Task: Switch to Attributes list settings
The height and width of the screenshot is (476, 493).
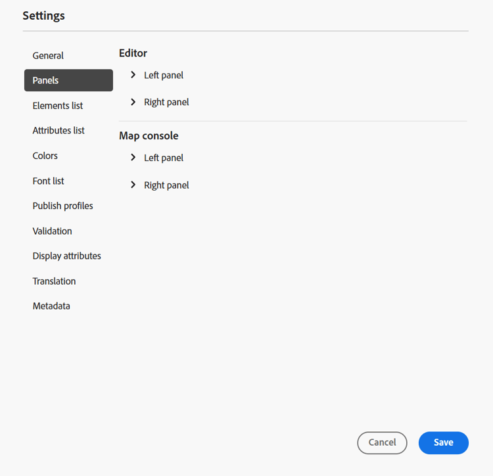Action: (59, 131)
